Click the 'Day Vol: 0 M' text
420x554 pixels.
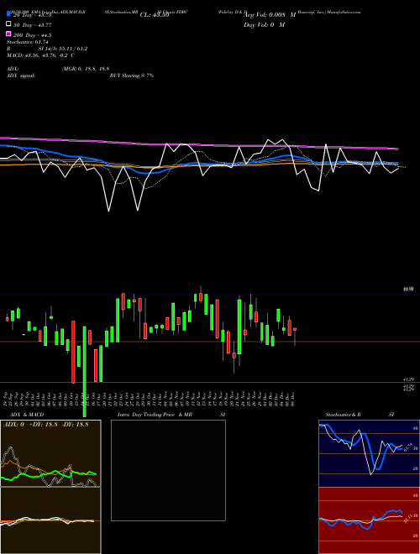pyautogui.click(x=264, y=24)
